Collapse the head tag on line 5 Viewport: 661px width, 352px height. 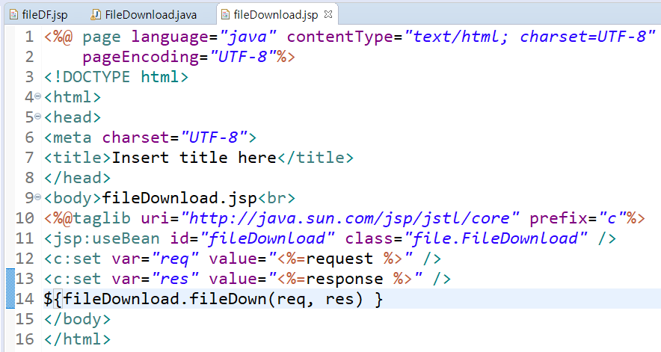pos(37,117)
